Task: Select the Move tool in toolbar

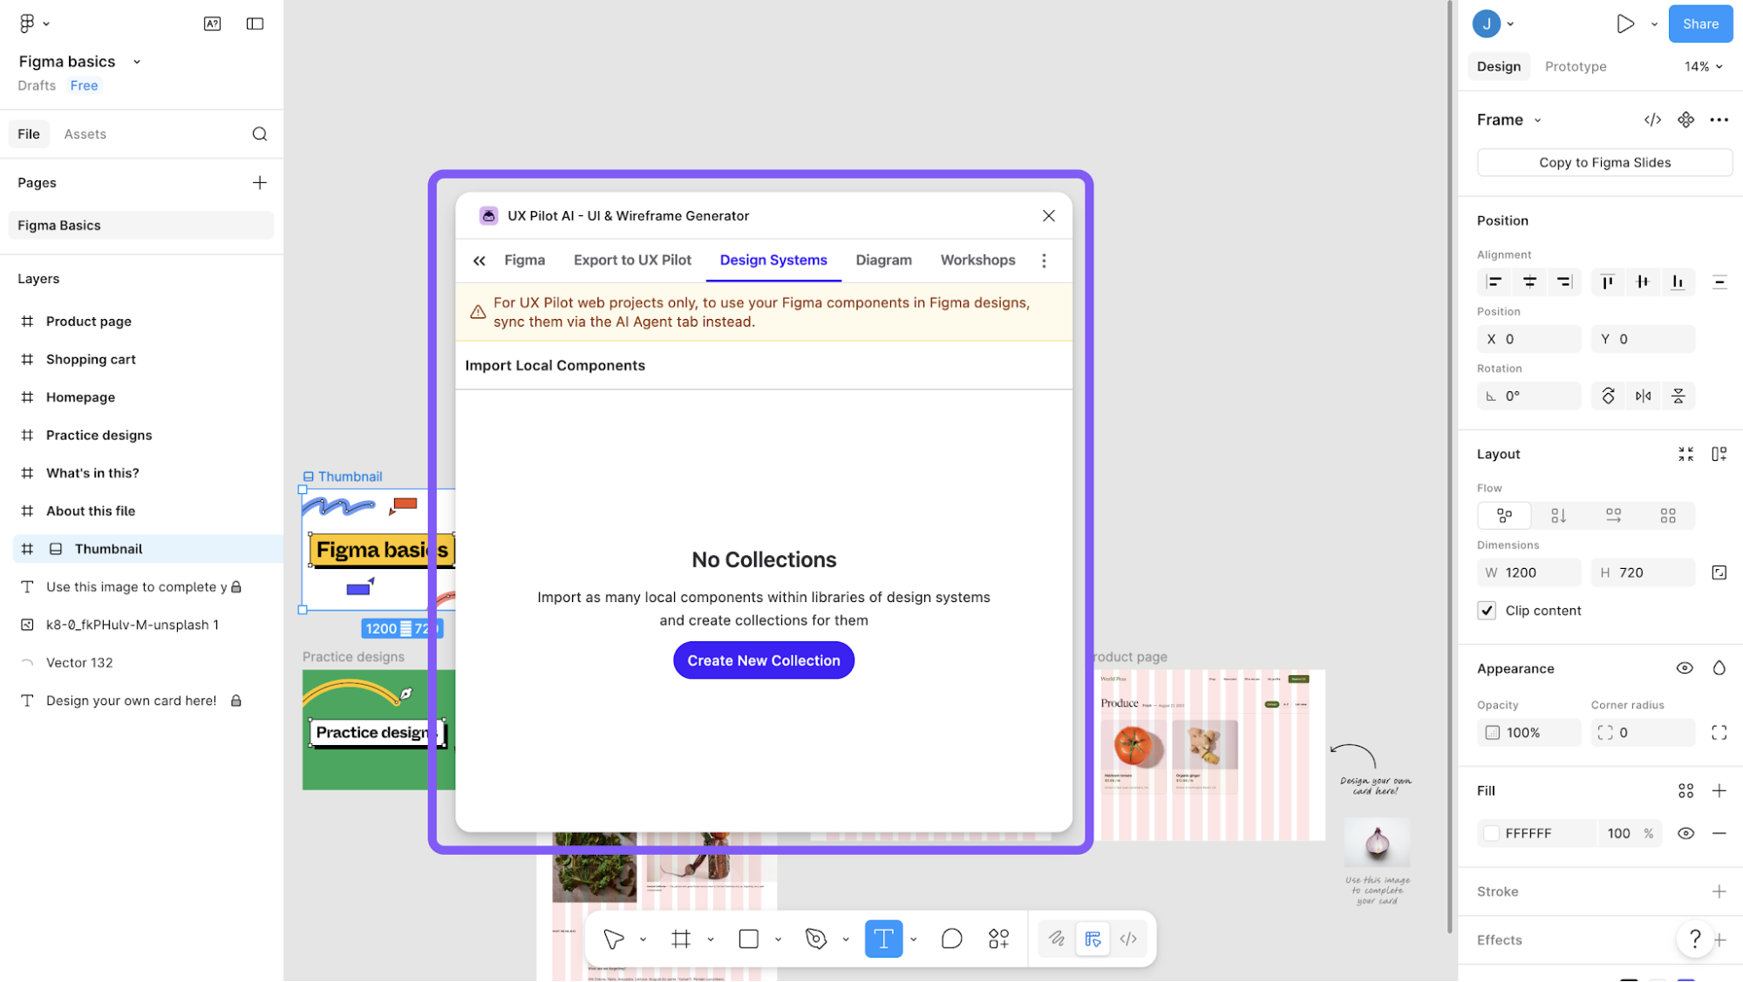Action: click(x=614, y=939)
